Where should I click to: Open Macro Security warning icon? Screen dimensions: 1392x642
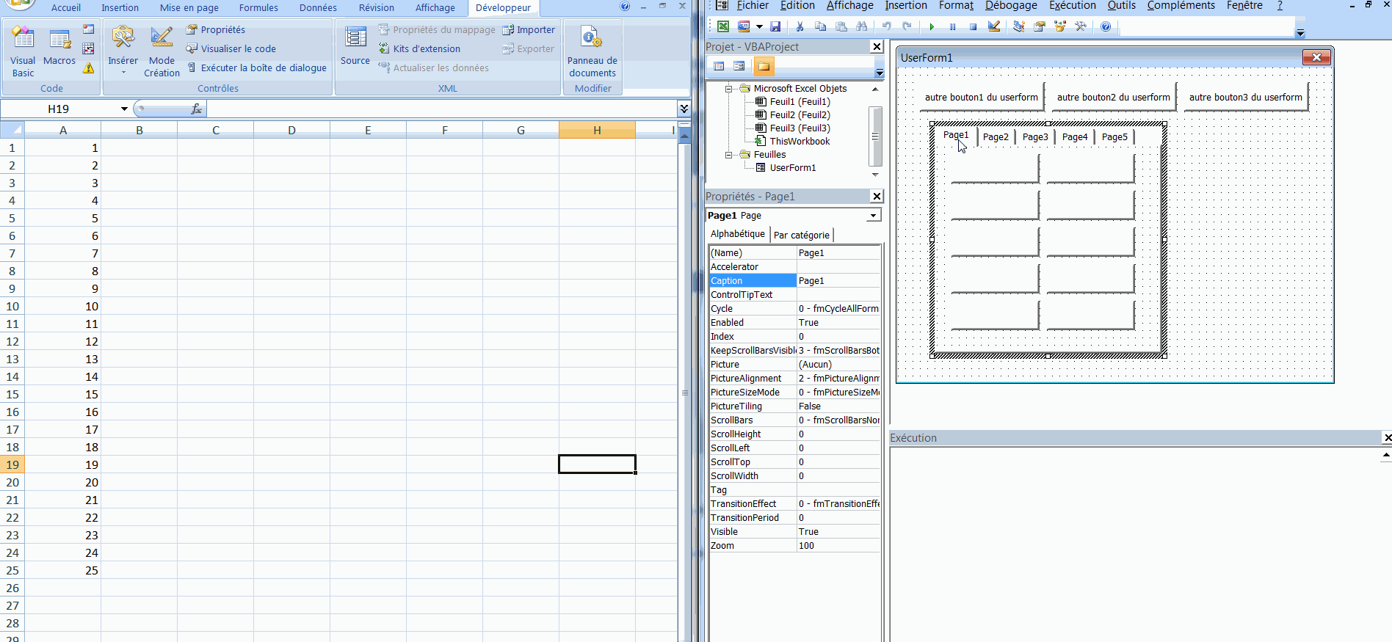click(x=88, y=68)
